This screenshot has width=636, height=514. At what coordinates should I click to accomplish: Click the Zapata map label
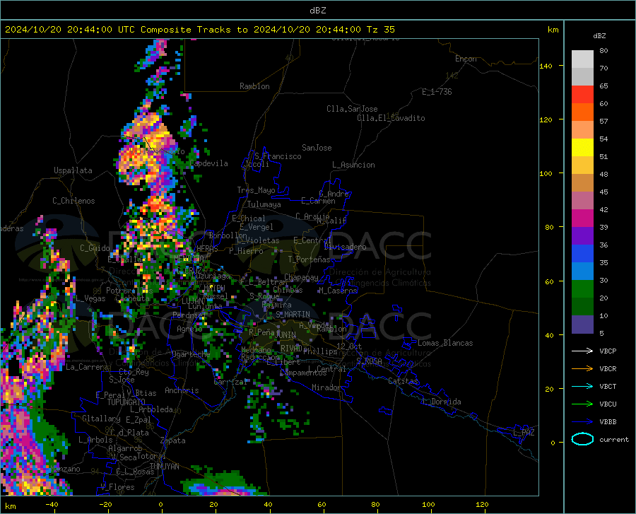(x=173, y=440)
